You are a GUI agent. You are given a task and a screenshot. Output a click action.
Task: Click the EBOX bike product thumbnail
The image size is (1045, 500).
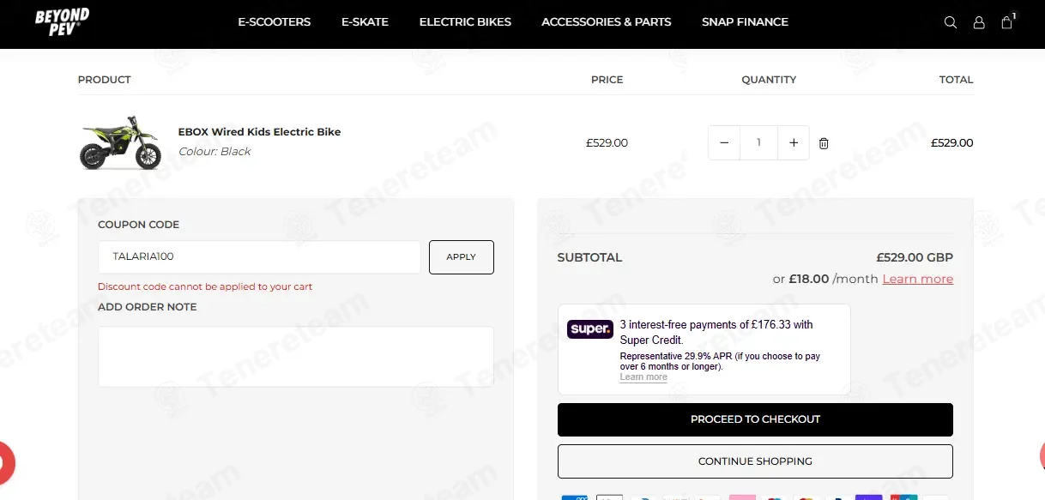120,143
